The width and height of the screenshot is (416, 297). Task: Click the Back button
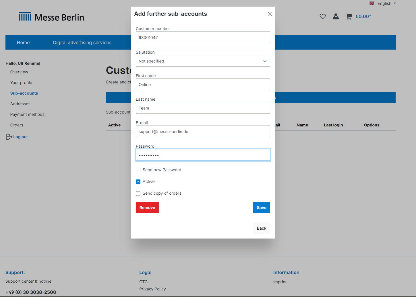click(x=262, y=228)
